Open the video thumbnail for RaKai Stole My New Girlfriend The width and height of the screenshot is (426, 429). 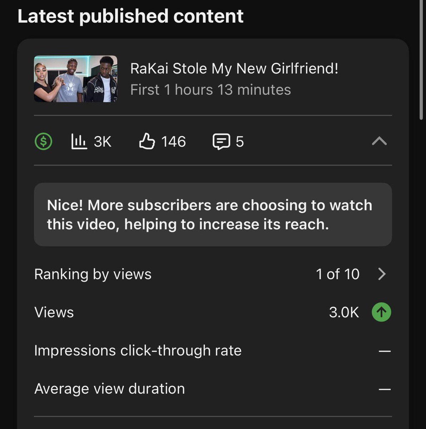75,79
